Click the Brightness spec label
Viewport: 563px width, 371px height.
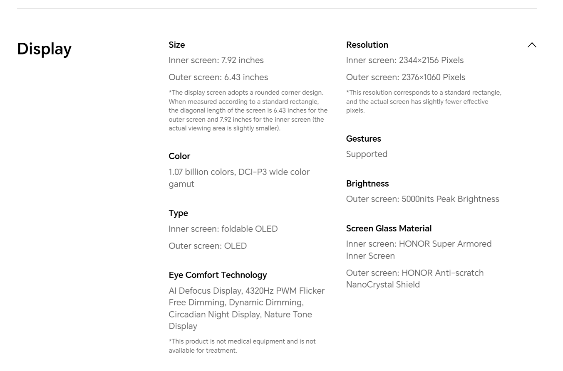367,184
